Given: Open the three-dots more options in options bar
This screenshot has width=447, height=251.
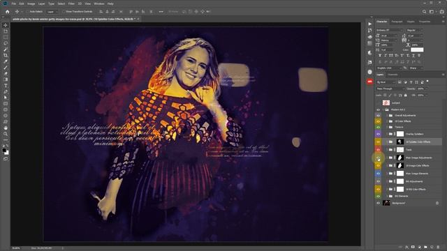Looking at the screenshot, I should click(161, 12).
